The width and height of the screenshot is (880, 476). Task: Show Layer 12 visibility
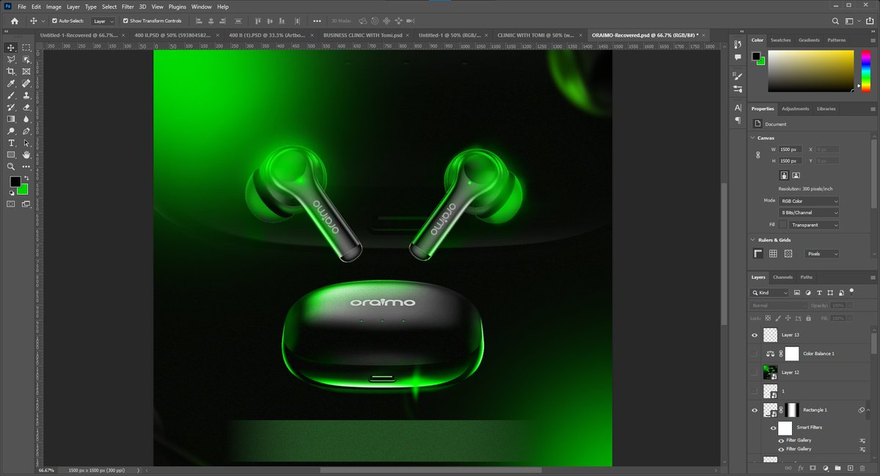point(755,372)
